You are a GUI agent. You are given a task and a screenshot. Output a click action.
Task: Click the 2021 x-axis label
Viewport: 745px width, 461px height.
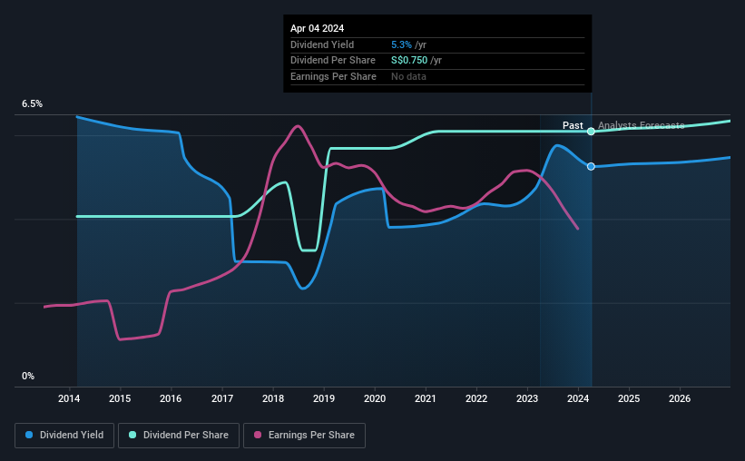(x=426, y=398)
